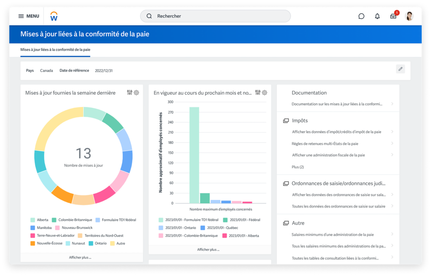Open the inbox icon with badge
This screenshot has height=276, width=431.
click(393, 16)
